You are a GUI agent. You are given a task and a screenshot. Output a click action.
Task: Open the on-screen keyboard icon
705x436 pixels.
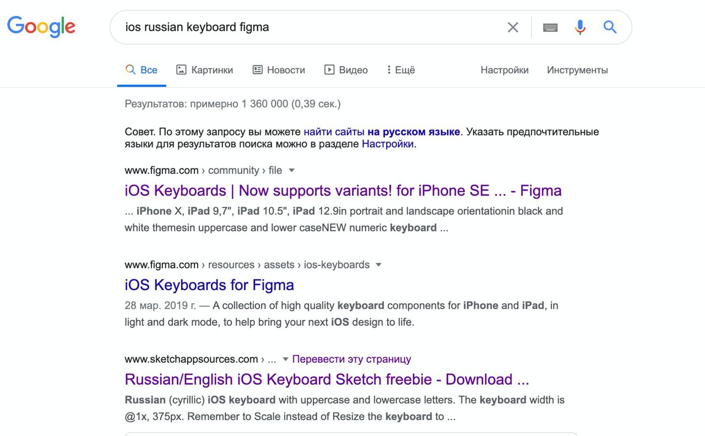tap(550, 27)
